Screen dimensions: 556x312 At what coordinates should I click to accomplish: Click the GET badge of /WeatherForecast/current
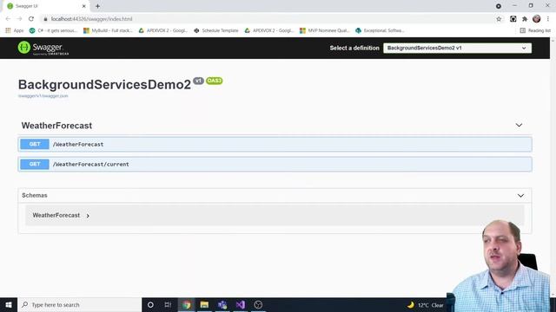[x=35, y=164]
